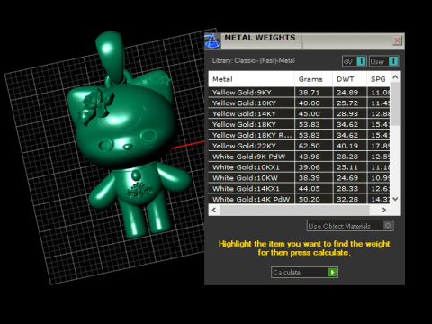The image size is (432, 324).
Task: Click the pendant's bail loop
Action: (x=110, y=57)
